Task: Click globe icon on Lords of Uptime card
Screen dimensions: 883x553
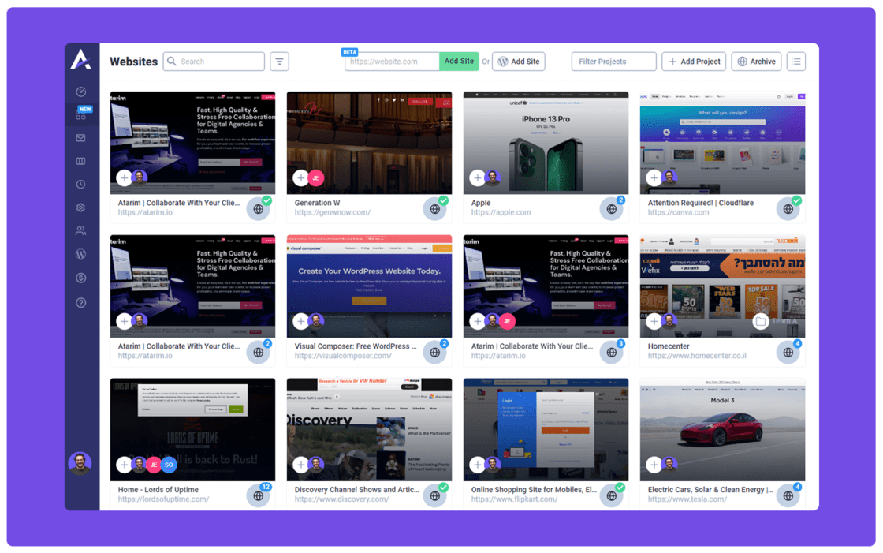Action: (258, 496)
